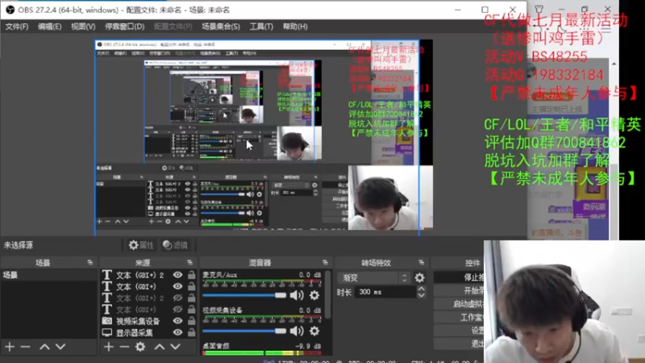The height and width of the screenshot is (363, 645).
Task: Click the 属性 properties button
Action: tap(141, 245)
